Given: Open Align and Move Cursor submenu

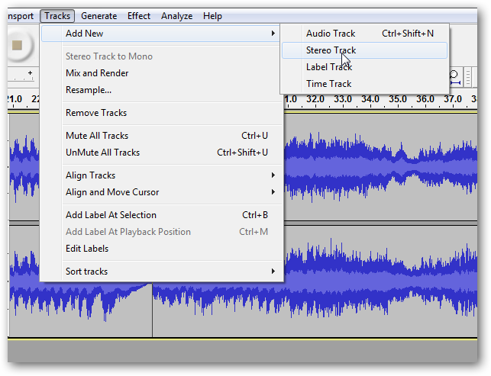Looking at the screenshot, I should click(160, 192).
